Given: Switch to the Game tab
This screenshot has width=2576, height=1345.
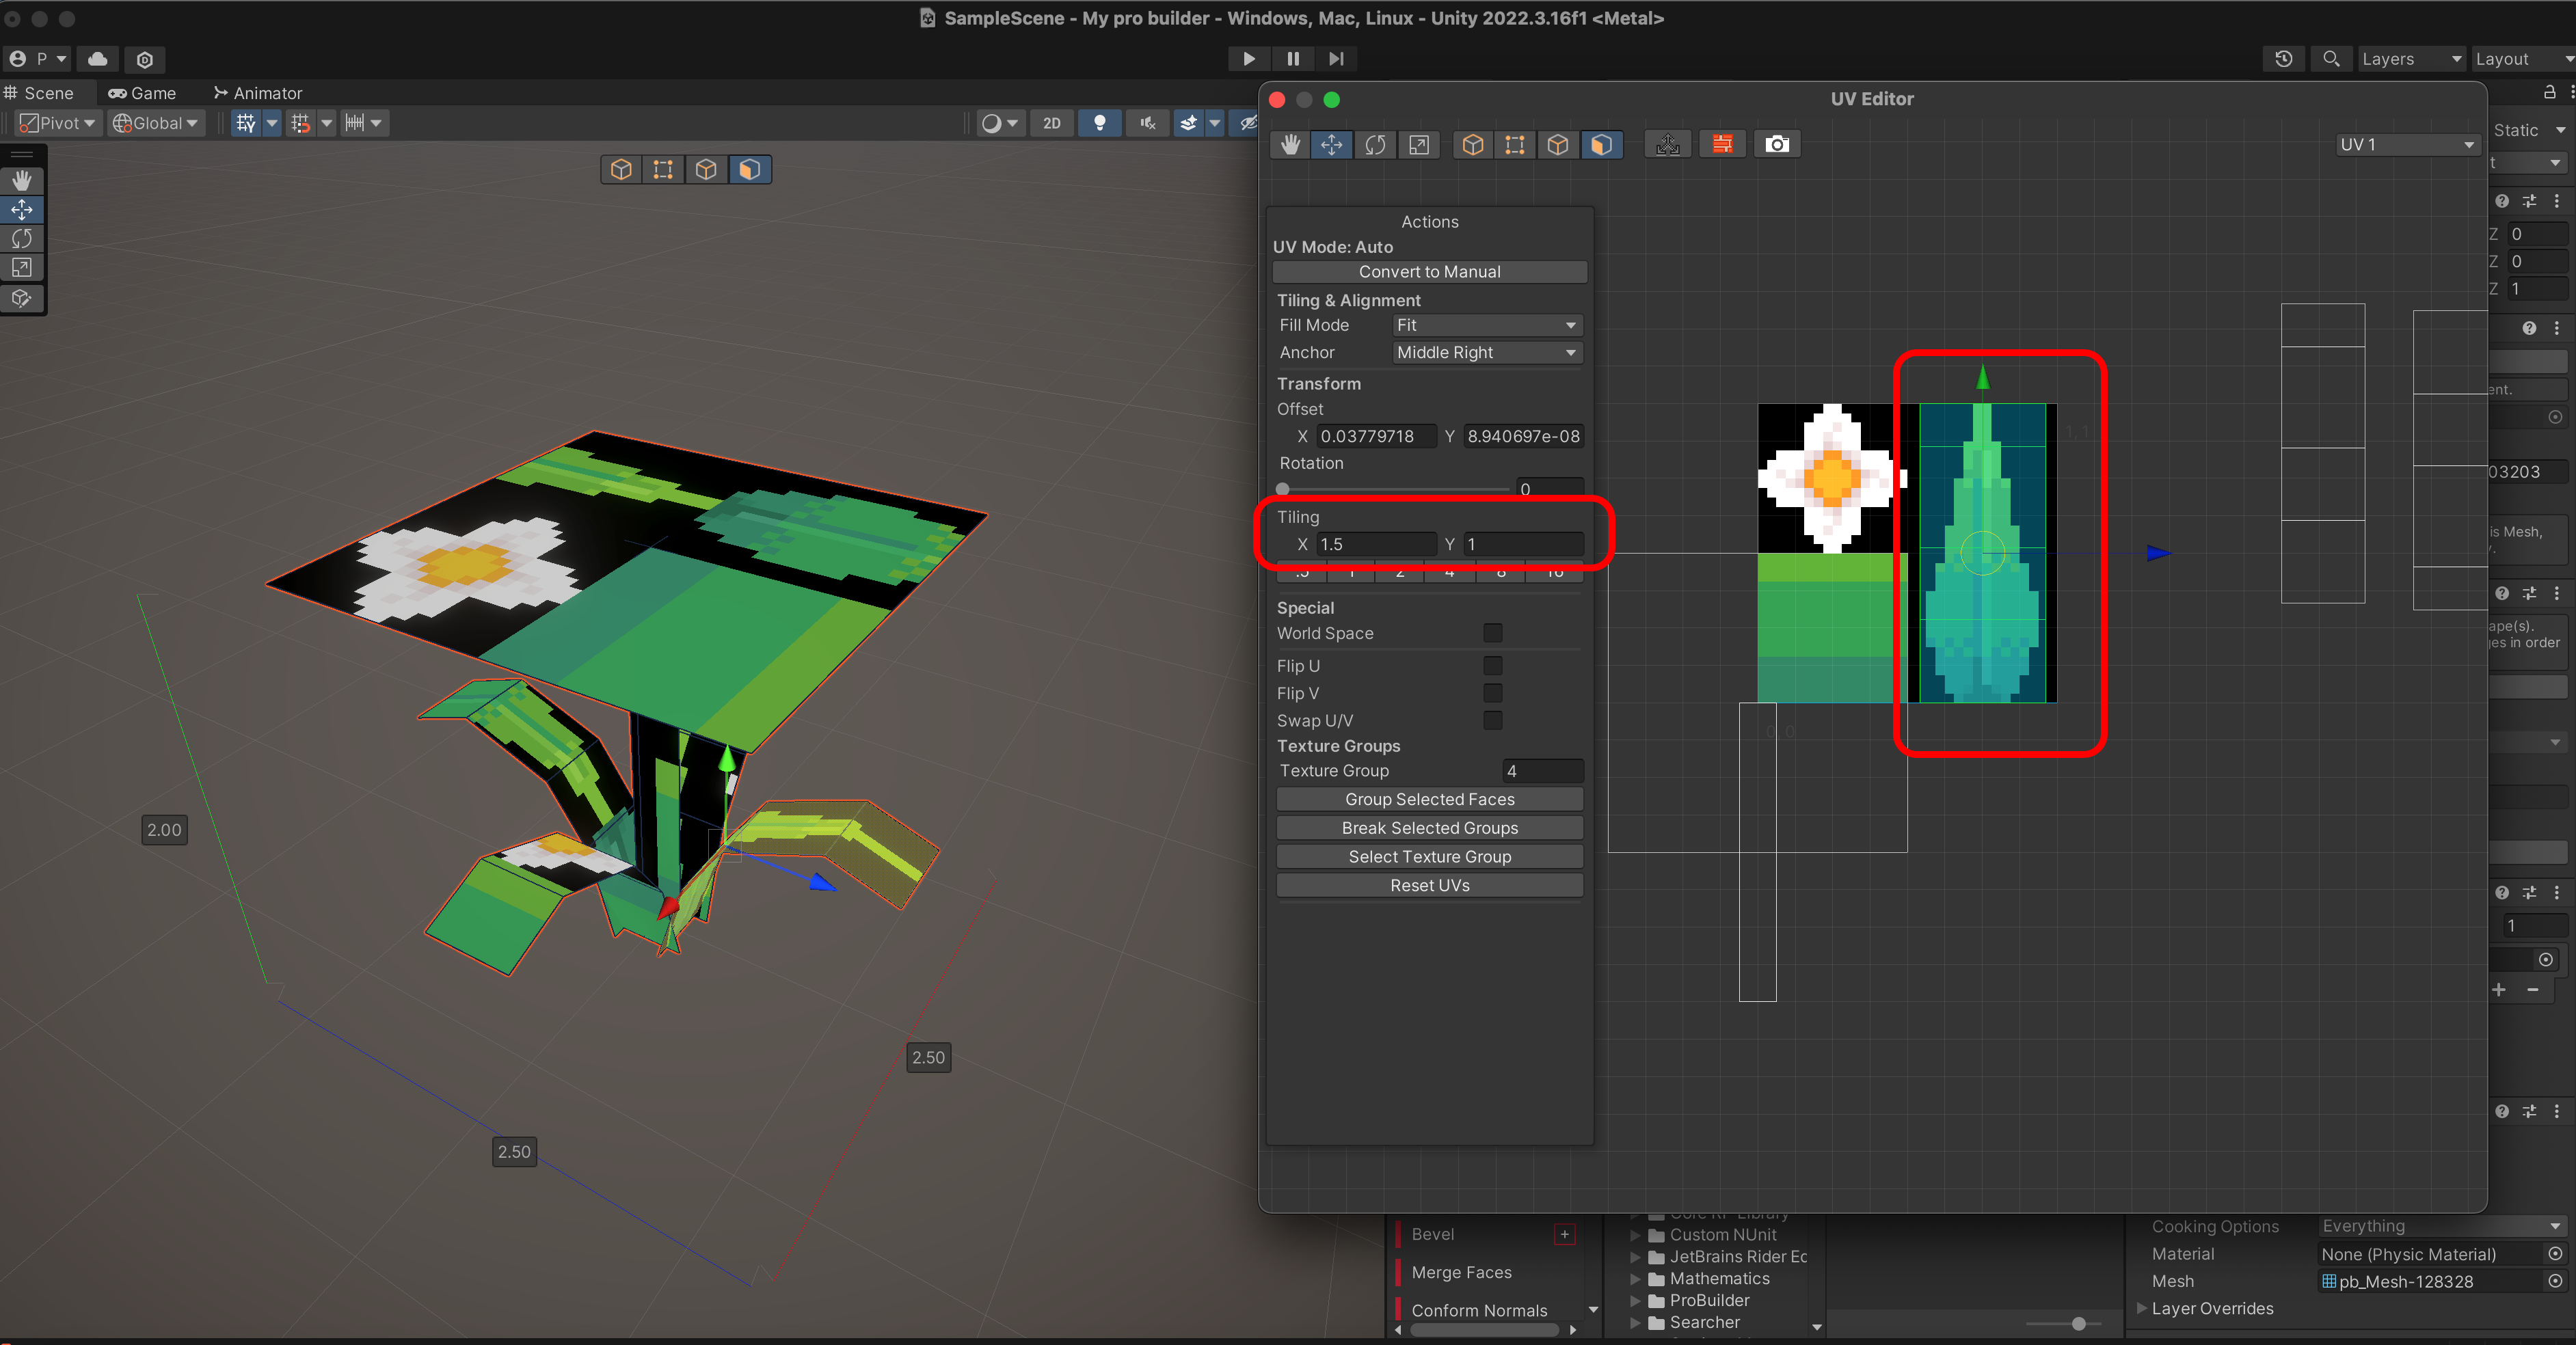Looking at the screenshot, I should 142,93.
